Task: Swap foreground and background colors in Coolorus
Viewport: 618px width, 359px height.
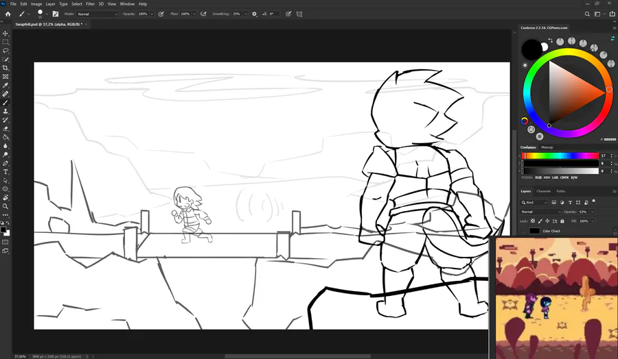Action: [550, 40]
